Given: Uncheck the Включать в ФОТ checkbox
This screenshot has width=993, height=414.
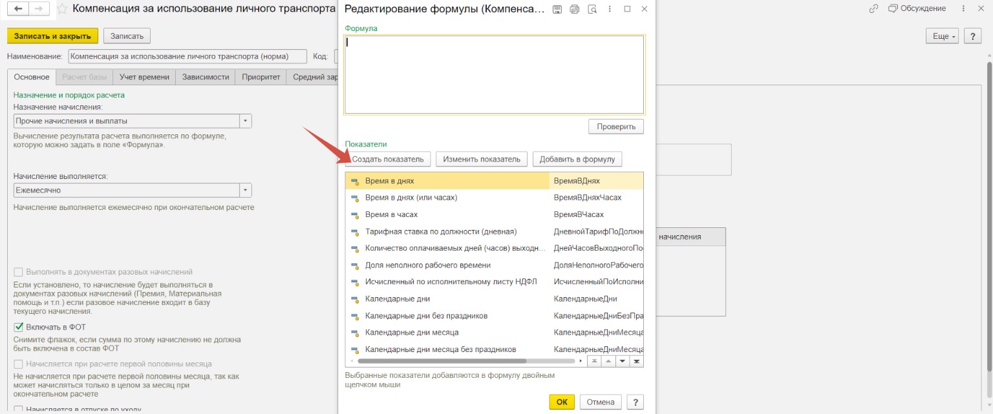Looking at the screenshot, I should [18, 327].
